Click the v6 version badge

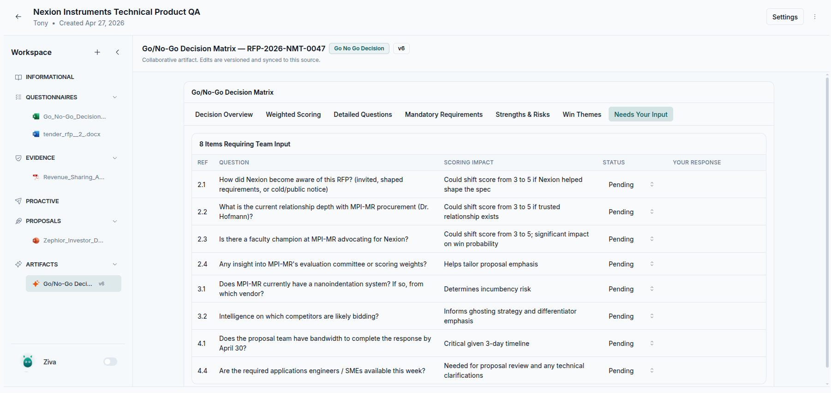(401, 48)
